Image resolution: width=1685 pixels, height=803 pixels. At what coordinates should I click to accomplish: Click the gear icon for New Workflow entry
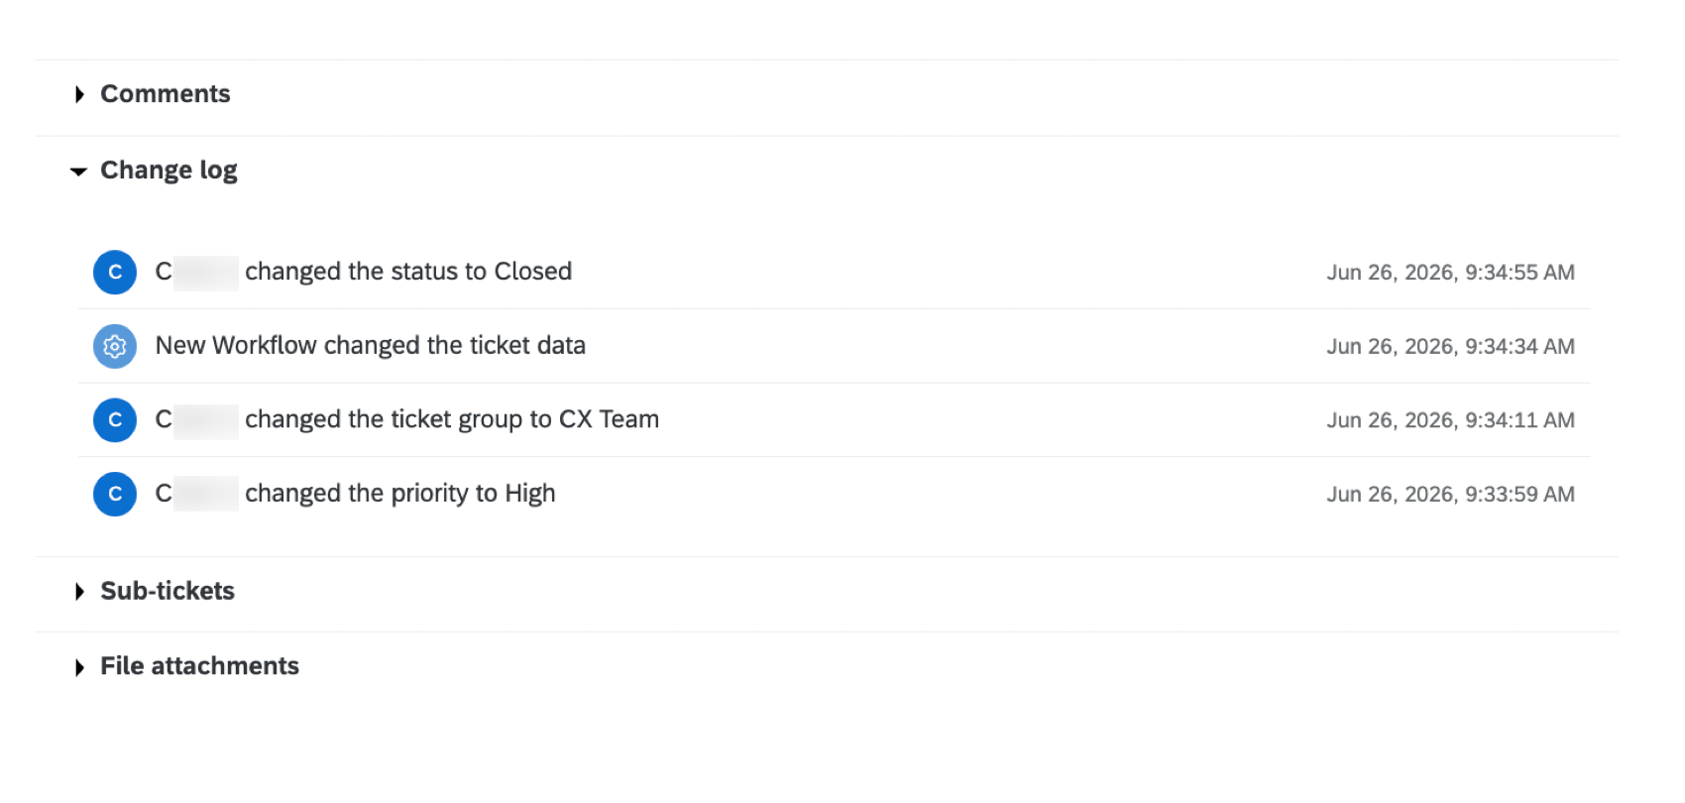115,346
